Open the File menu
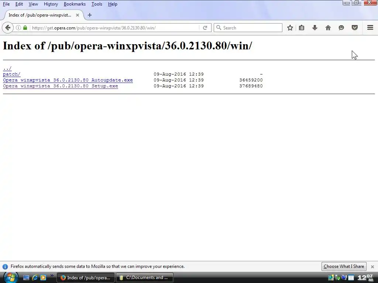 (6, 4)
